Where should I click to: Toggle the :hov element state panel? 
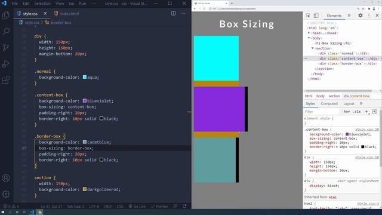[346, 112]
